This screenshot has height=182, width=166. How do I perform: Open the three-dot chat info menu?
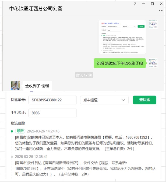pyautogui.click(x=161, y=11)
